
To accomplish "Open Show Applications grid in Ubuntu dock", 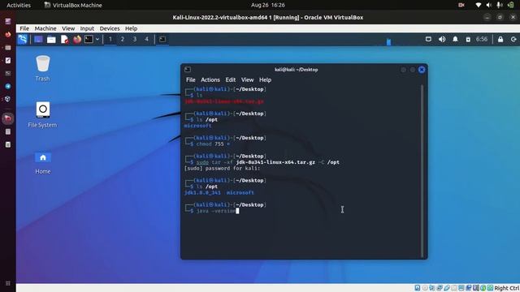I will click(8, 283).
